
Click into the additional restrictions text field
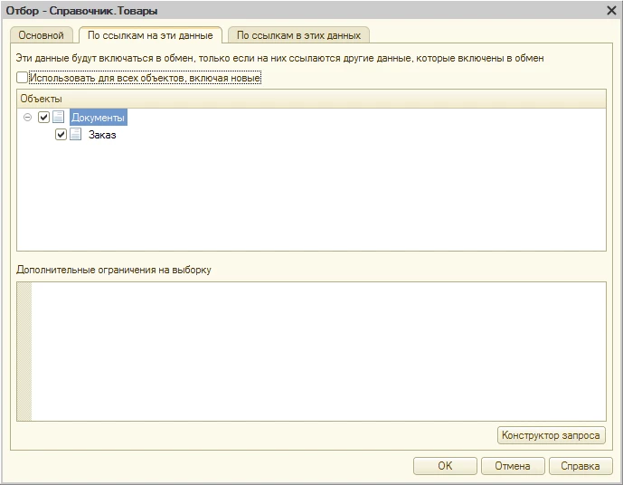(316, 351)
